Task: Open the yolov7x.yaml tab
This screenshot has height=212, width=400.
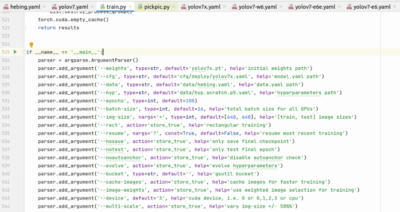Action: point(204,7)
